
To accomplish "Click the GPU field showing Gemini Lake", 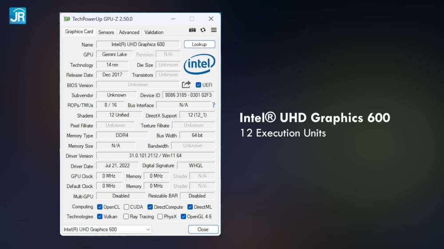I will (x=115, y=54).
